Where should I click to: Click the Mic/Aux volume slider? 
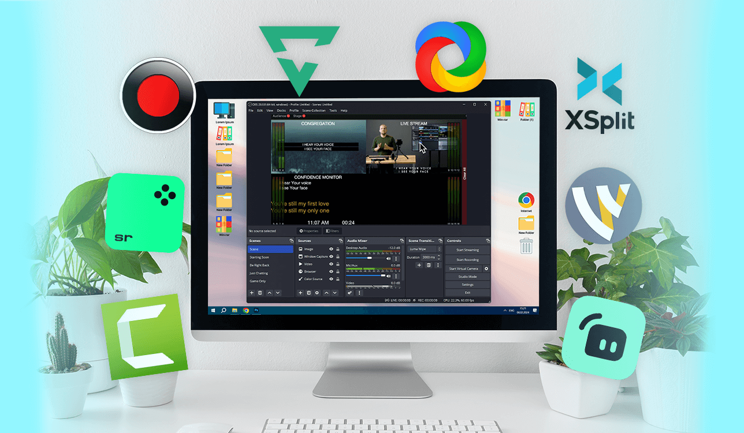click(x=366, y=275)
